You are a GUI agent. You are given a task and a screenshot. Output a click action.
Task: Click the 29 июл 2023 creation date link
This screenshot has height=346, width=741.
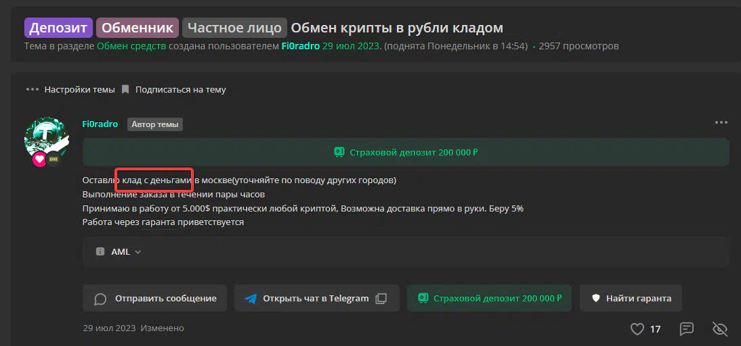351,46
